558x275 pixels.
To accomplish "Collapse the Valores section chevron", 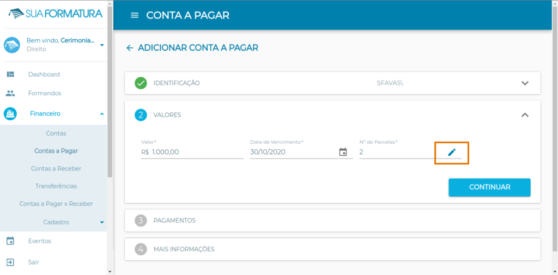I will click(525, 115).
